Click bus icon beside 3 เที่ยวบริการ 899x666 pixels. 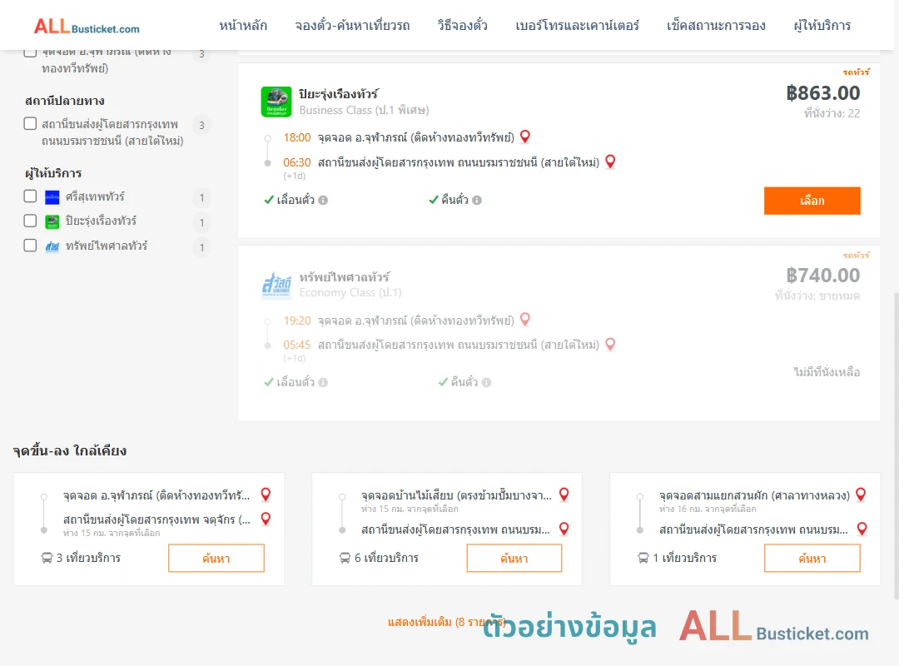tap(47, 558)
